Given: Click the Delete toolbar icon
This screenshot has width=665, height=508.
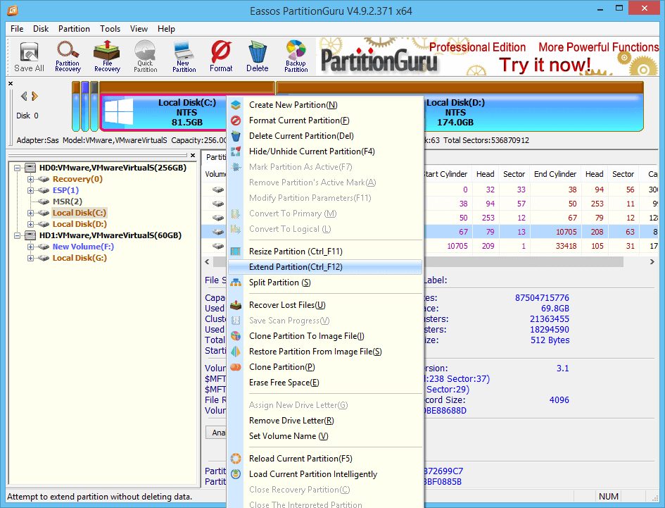Looking at the screenshot, I should point(258,56).
